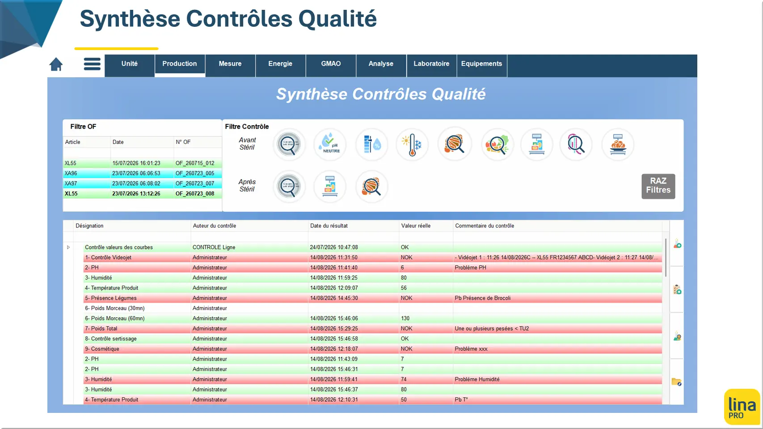Open the lina PRO logo
The width and height of the screenshot is (763, 429).
[742, 407]
